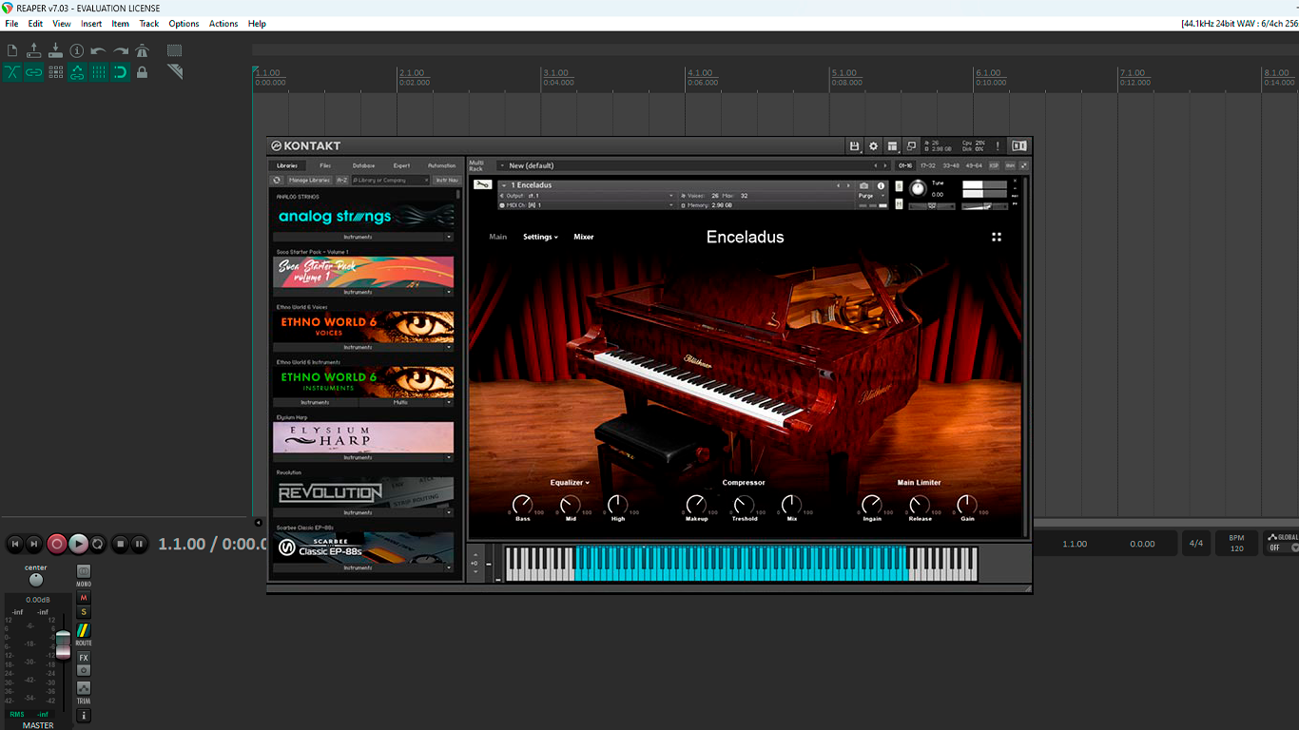Click the A-Z sort button
Screen dimensions: 1299x730
[x=341, y=180]
